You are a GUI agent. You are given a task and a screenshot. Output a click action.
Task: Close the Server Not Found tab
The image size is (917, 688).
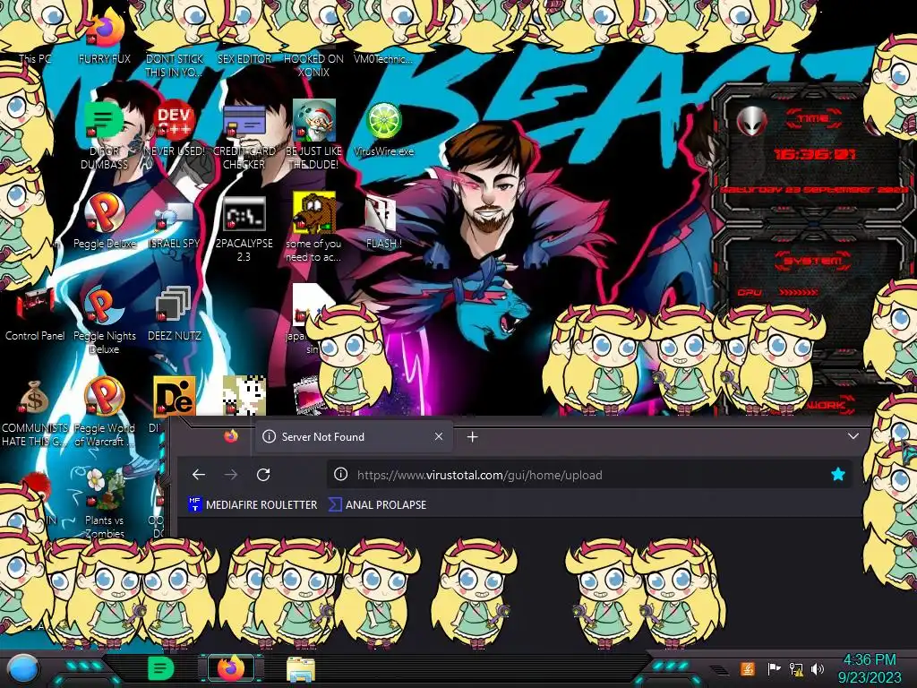(x=439, y=436)
